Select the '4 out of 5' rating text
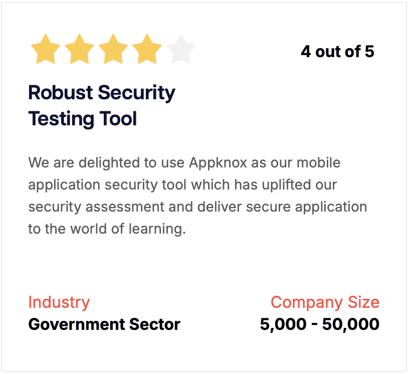This screenshot has width=408, height=374. (x=337, y=52)
